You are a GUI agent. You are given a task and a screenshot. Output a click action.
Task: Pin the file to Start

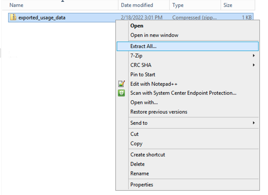click(142, 75)
